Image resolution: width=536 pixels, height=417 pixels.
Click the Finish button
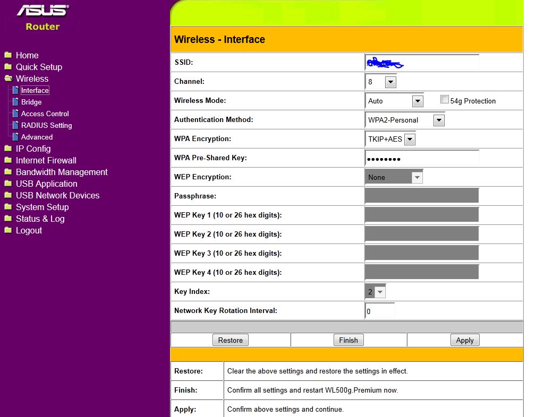click(x=348, y=340)
